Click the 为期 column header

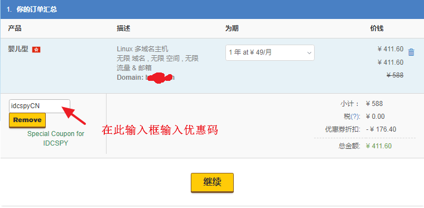coord(232,28)
